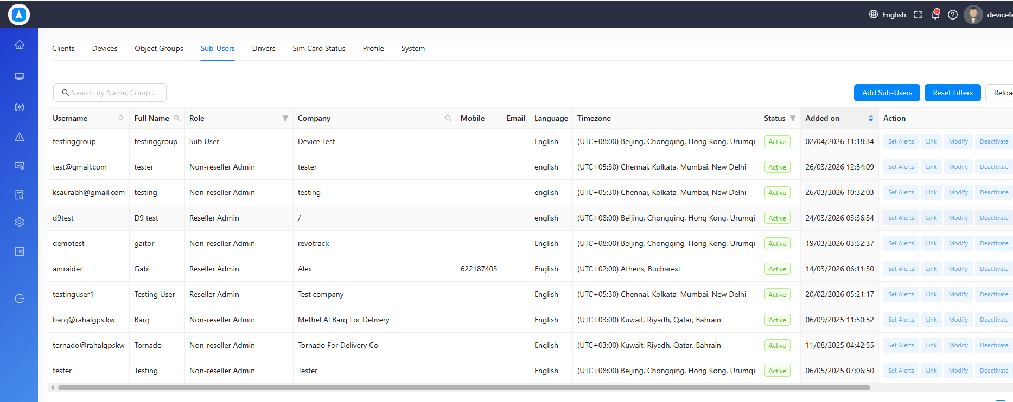Viewport: 1013px width, 402px height.
Task: Click Deactivate for testinggroup user
Action: pyautogui.click(x=994, y=141)
